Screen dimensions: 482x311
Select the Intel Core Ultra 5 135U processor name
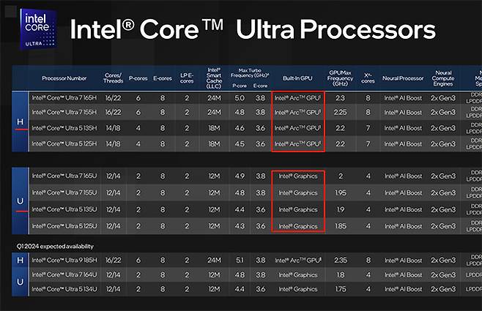point(64,209)
